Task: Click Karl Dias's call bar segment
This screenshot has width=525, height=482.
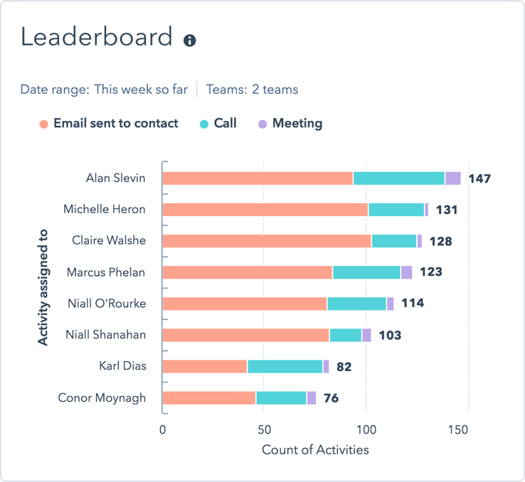Action: (285, 366)
